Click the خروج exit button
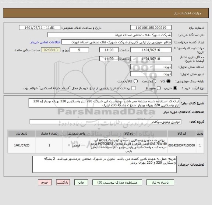 [x=45, y=183]
